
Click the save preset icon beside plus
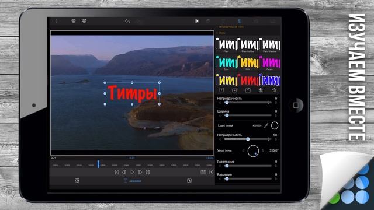coord(235,90)
